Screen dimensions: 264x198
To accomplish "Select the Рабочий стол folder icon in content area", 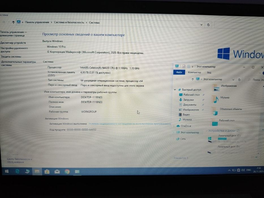I will coord(215,122).
